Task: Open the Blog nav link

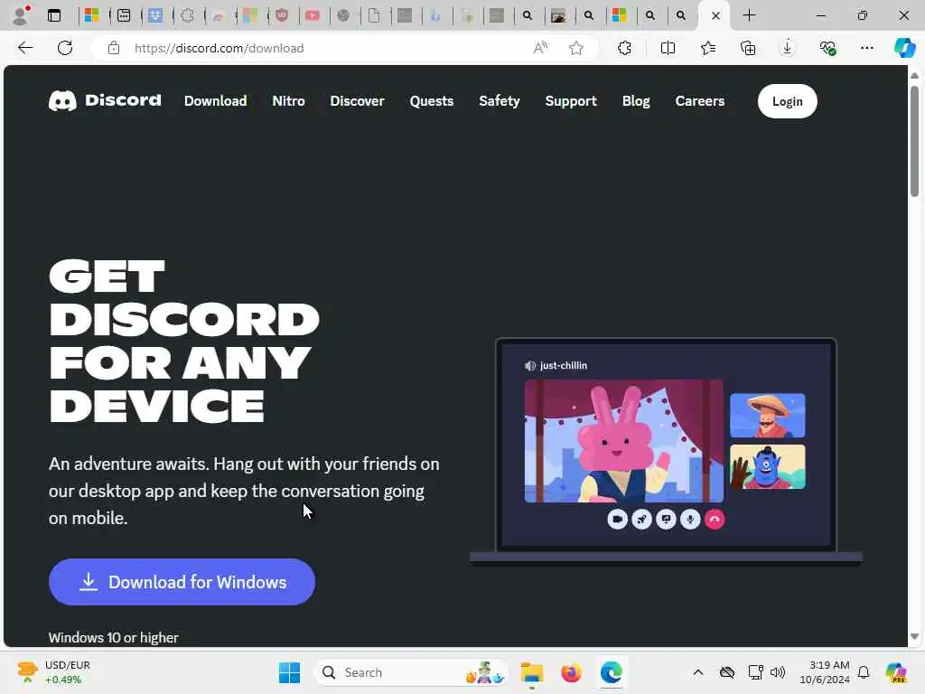Action: pos(636,101)
